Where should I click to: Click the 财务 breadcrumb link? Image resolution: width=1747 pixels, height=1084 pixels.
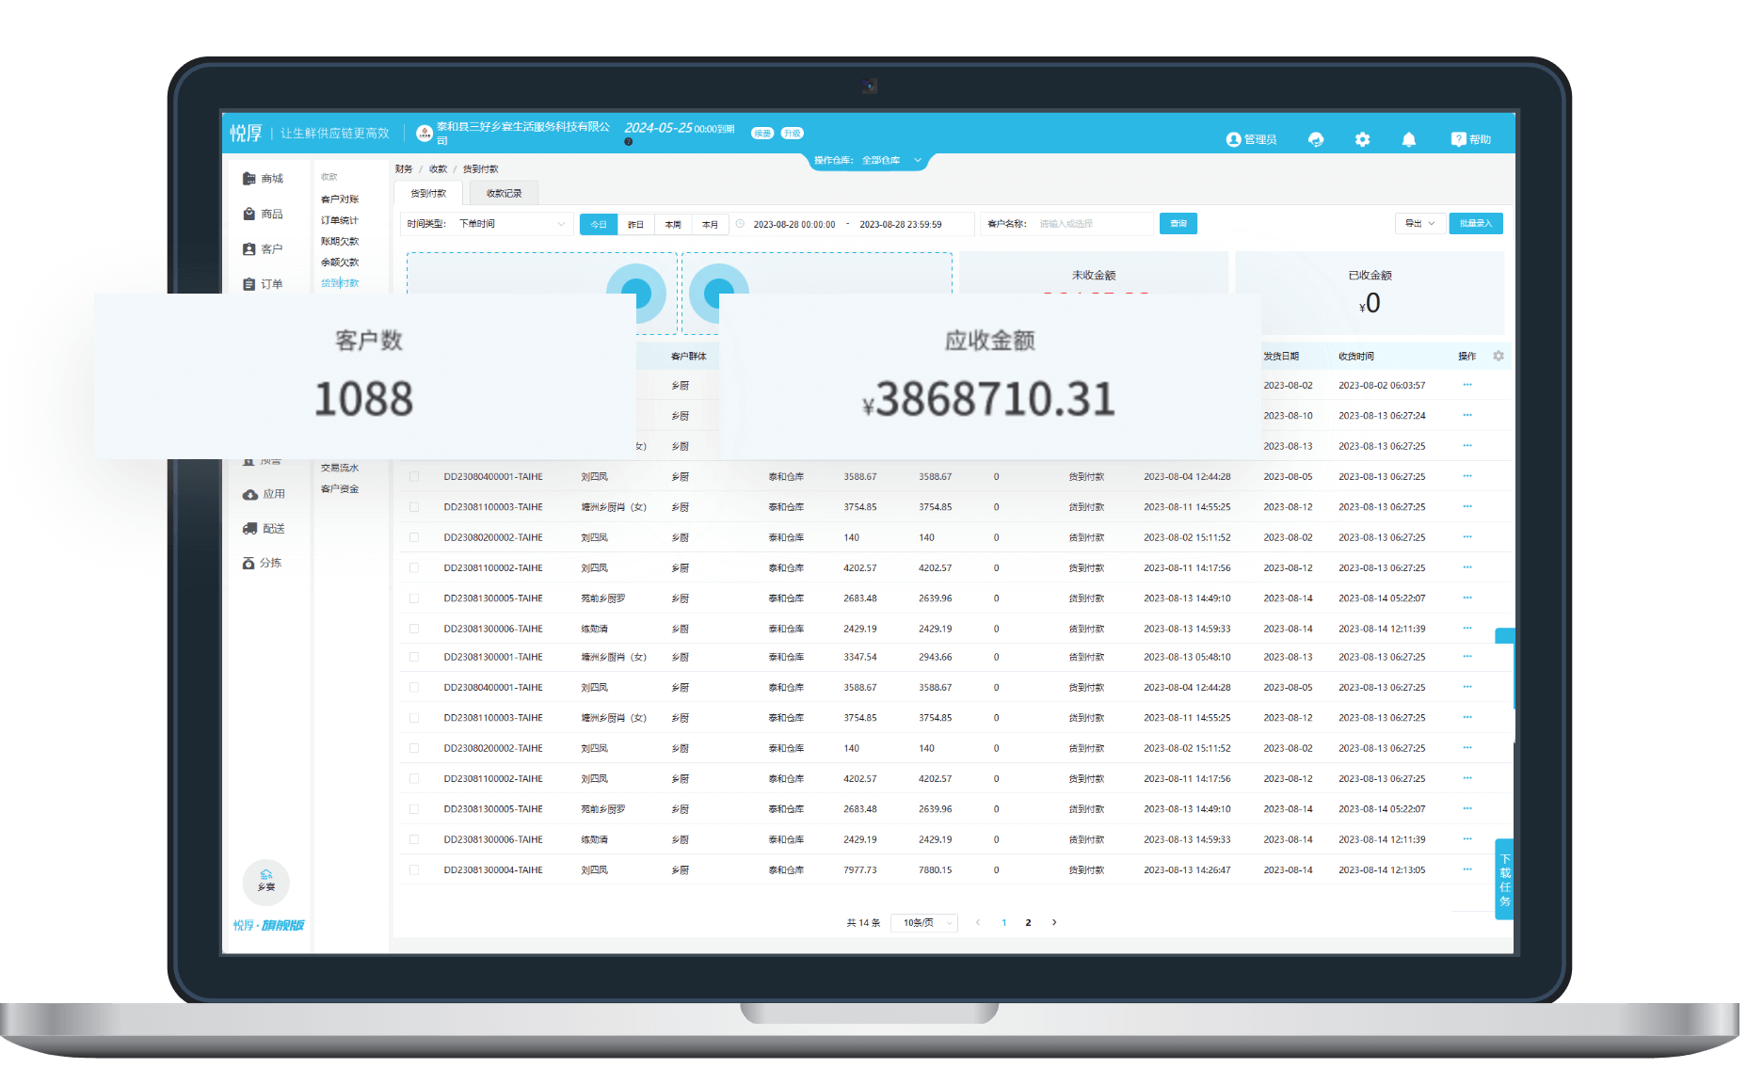[x=404, y=169]
